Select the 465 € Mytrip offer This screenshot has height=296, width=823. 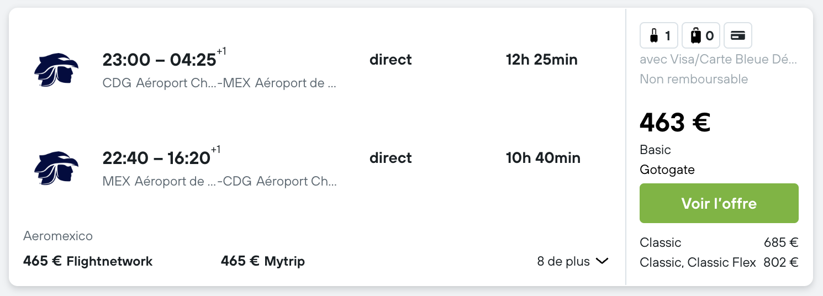coord(263,261)
